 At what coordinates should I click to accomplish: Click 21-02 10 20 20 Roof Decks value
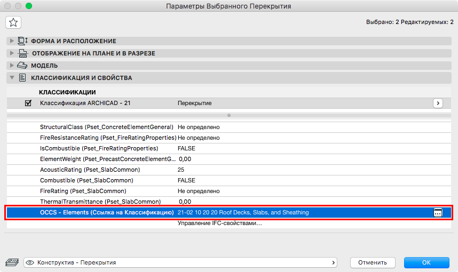243,212
